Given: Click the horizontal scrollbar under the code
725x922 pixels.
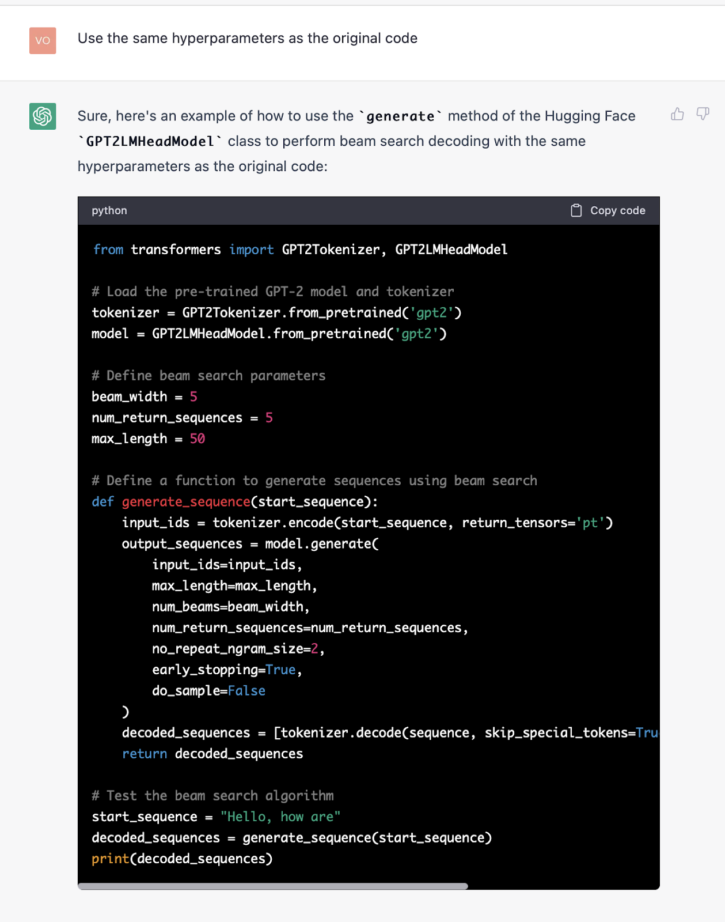Looking at the screenshot, I should click(273, 886).
